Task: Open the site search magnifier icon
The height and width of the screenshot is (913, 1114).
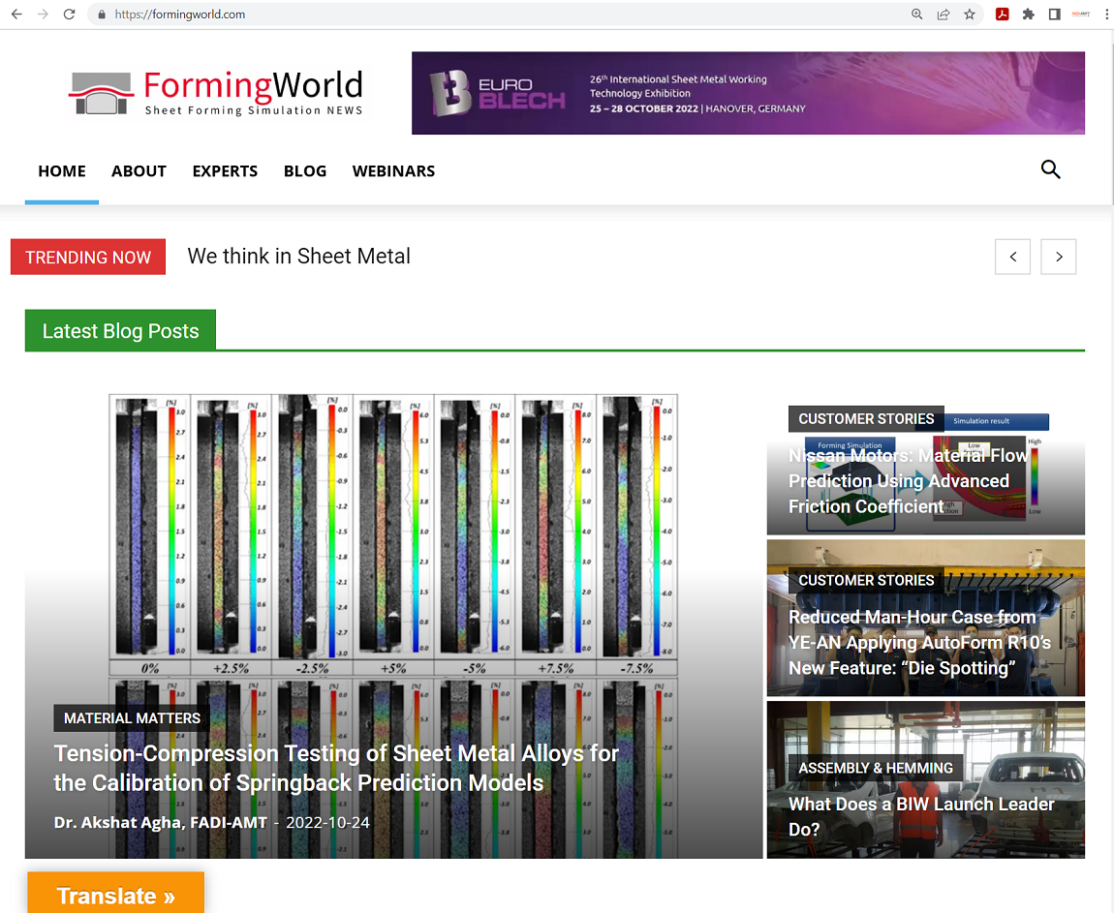Action: (x=1050, y=170)
